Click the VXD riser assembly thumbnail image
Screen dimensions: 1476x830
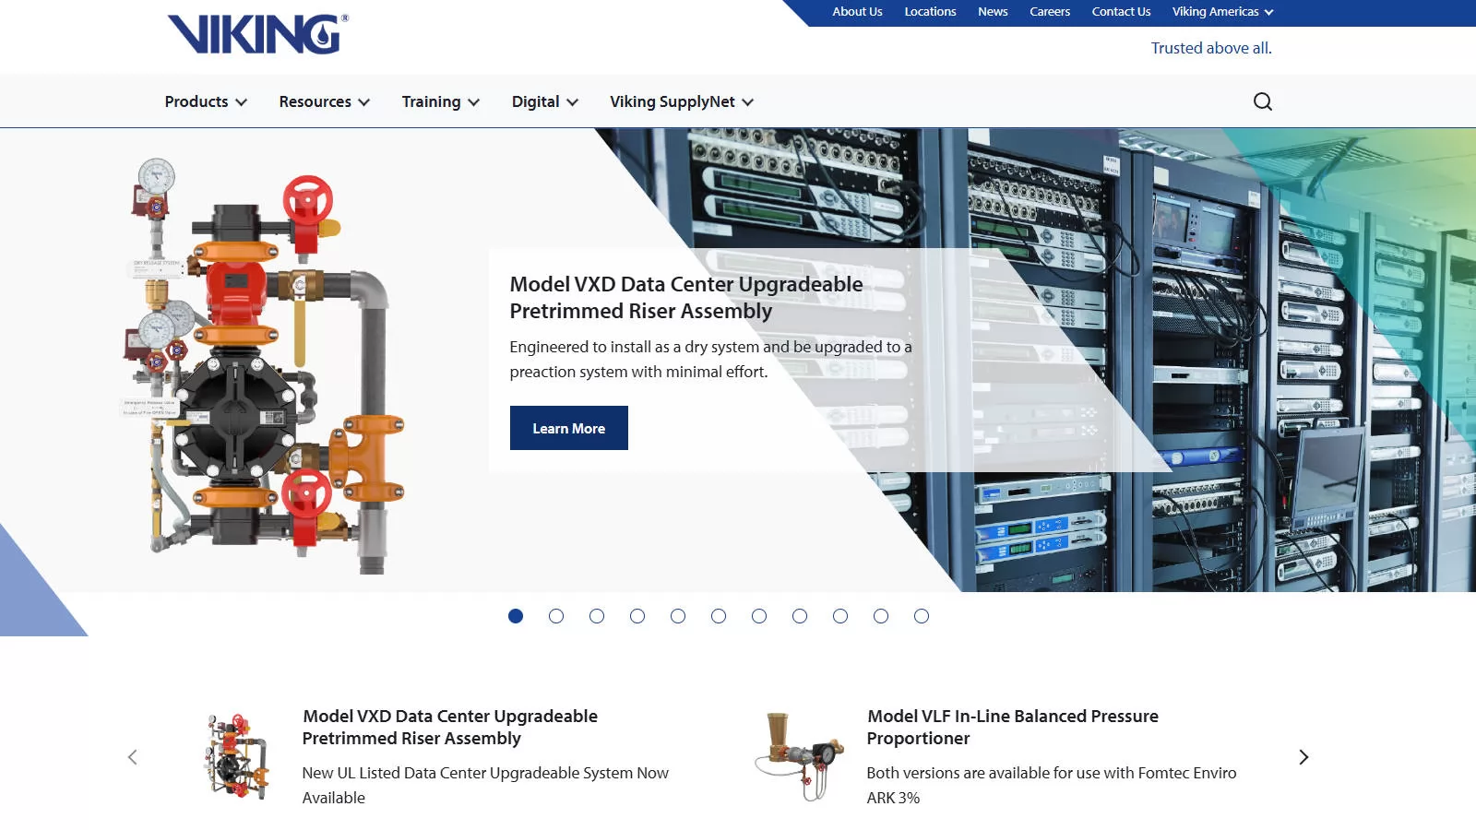coord(237,756)
